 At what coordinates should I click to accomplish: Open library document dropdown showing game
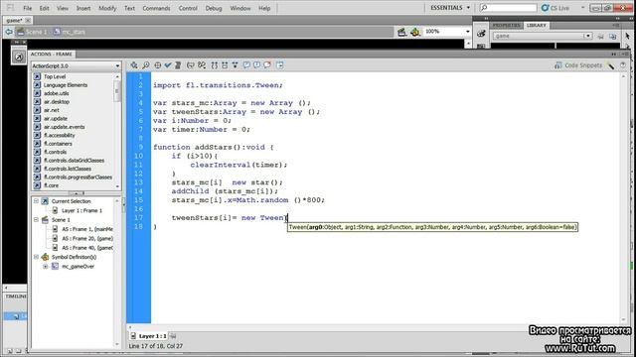tap(543, 36)
